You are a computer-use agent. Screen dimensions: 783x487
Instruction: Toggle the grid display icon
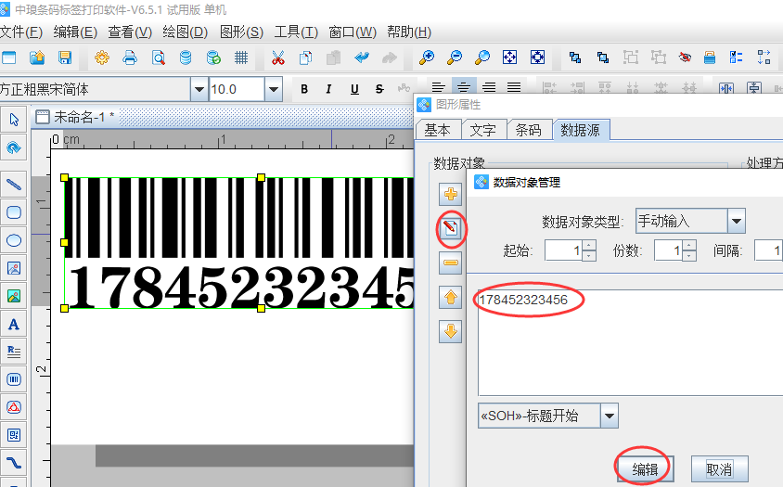click(241, 58)
